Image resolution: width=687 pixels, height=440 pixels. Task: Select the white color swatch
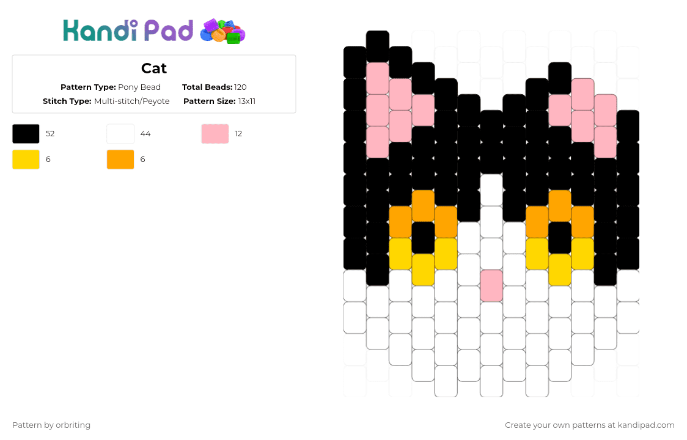point(120,134)
